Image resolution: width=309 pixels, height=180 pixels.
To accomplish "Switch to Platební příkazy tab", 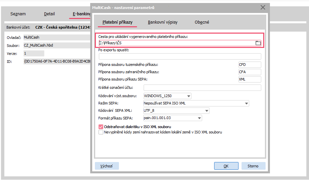I will pyautogui.click(x=118, y=22).
